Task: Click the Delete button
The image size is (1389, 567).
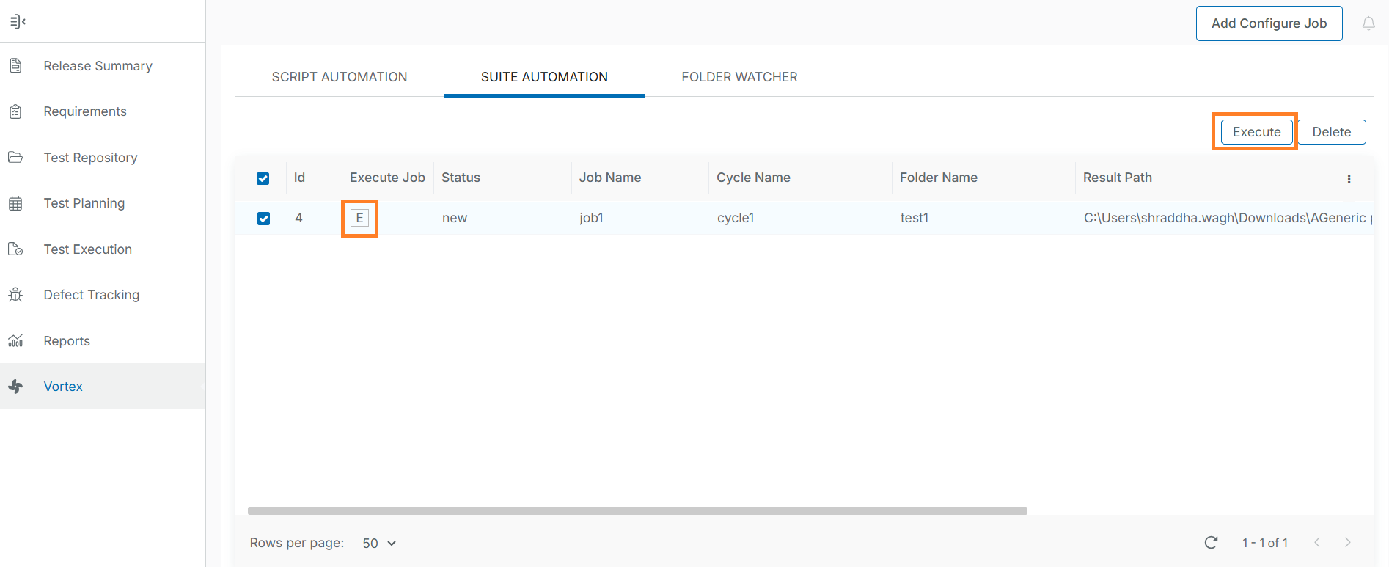Action: (1331, 132)
